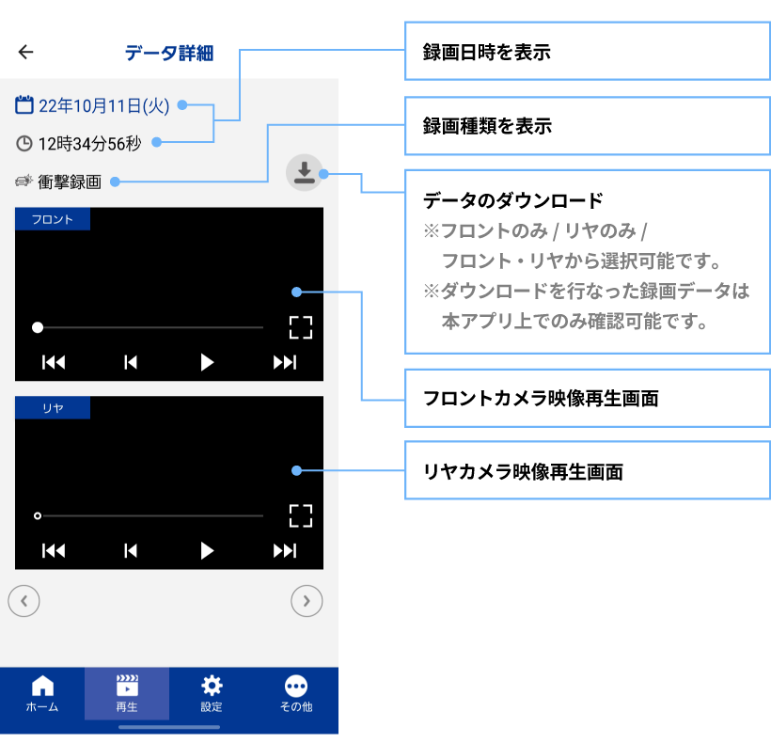The width and height of the screenshot is (771, 743).
Task: Enter fullscreen for the リヤ video
Action: pos(301,515)
